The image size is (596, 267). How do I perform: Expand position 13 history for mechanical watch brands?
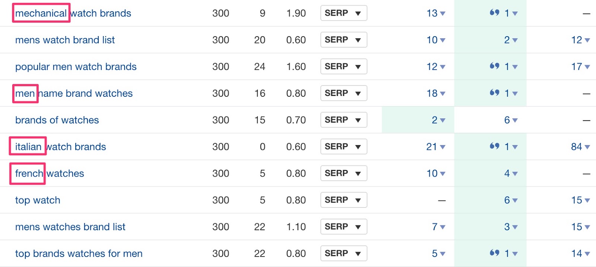click(443, 13)
